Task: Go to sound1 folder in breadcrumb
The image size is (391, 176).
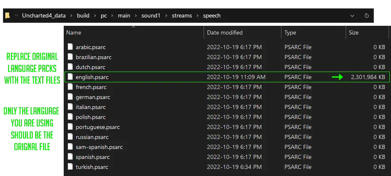Action: pyautogui.click(x=151, y=15)
